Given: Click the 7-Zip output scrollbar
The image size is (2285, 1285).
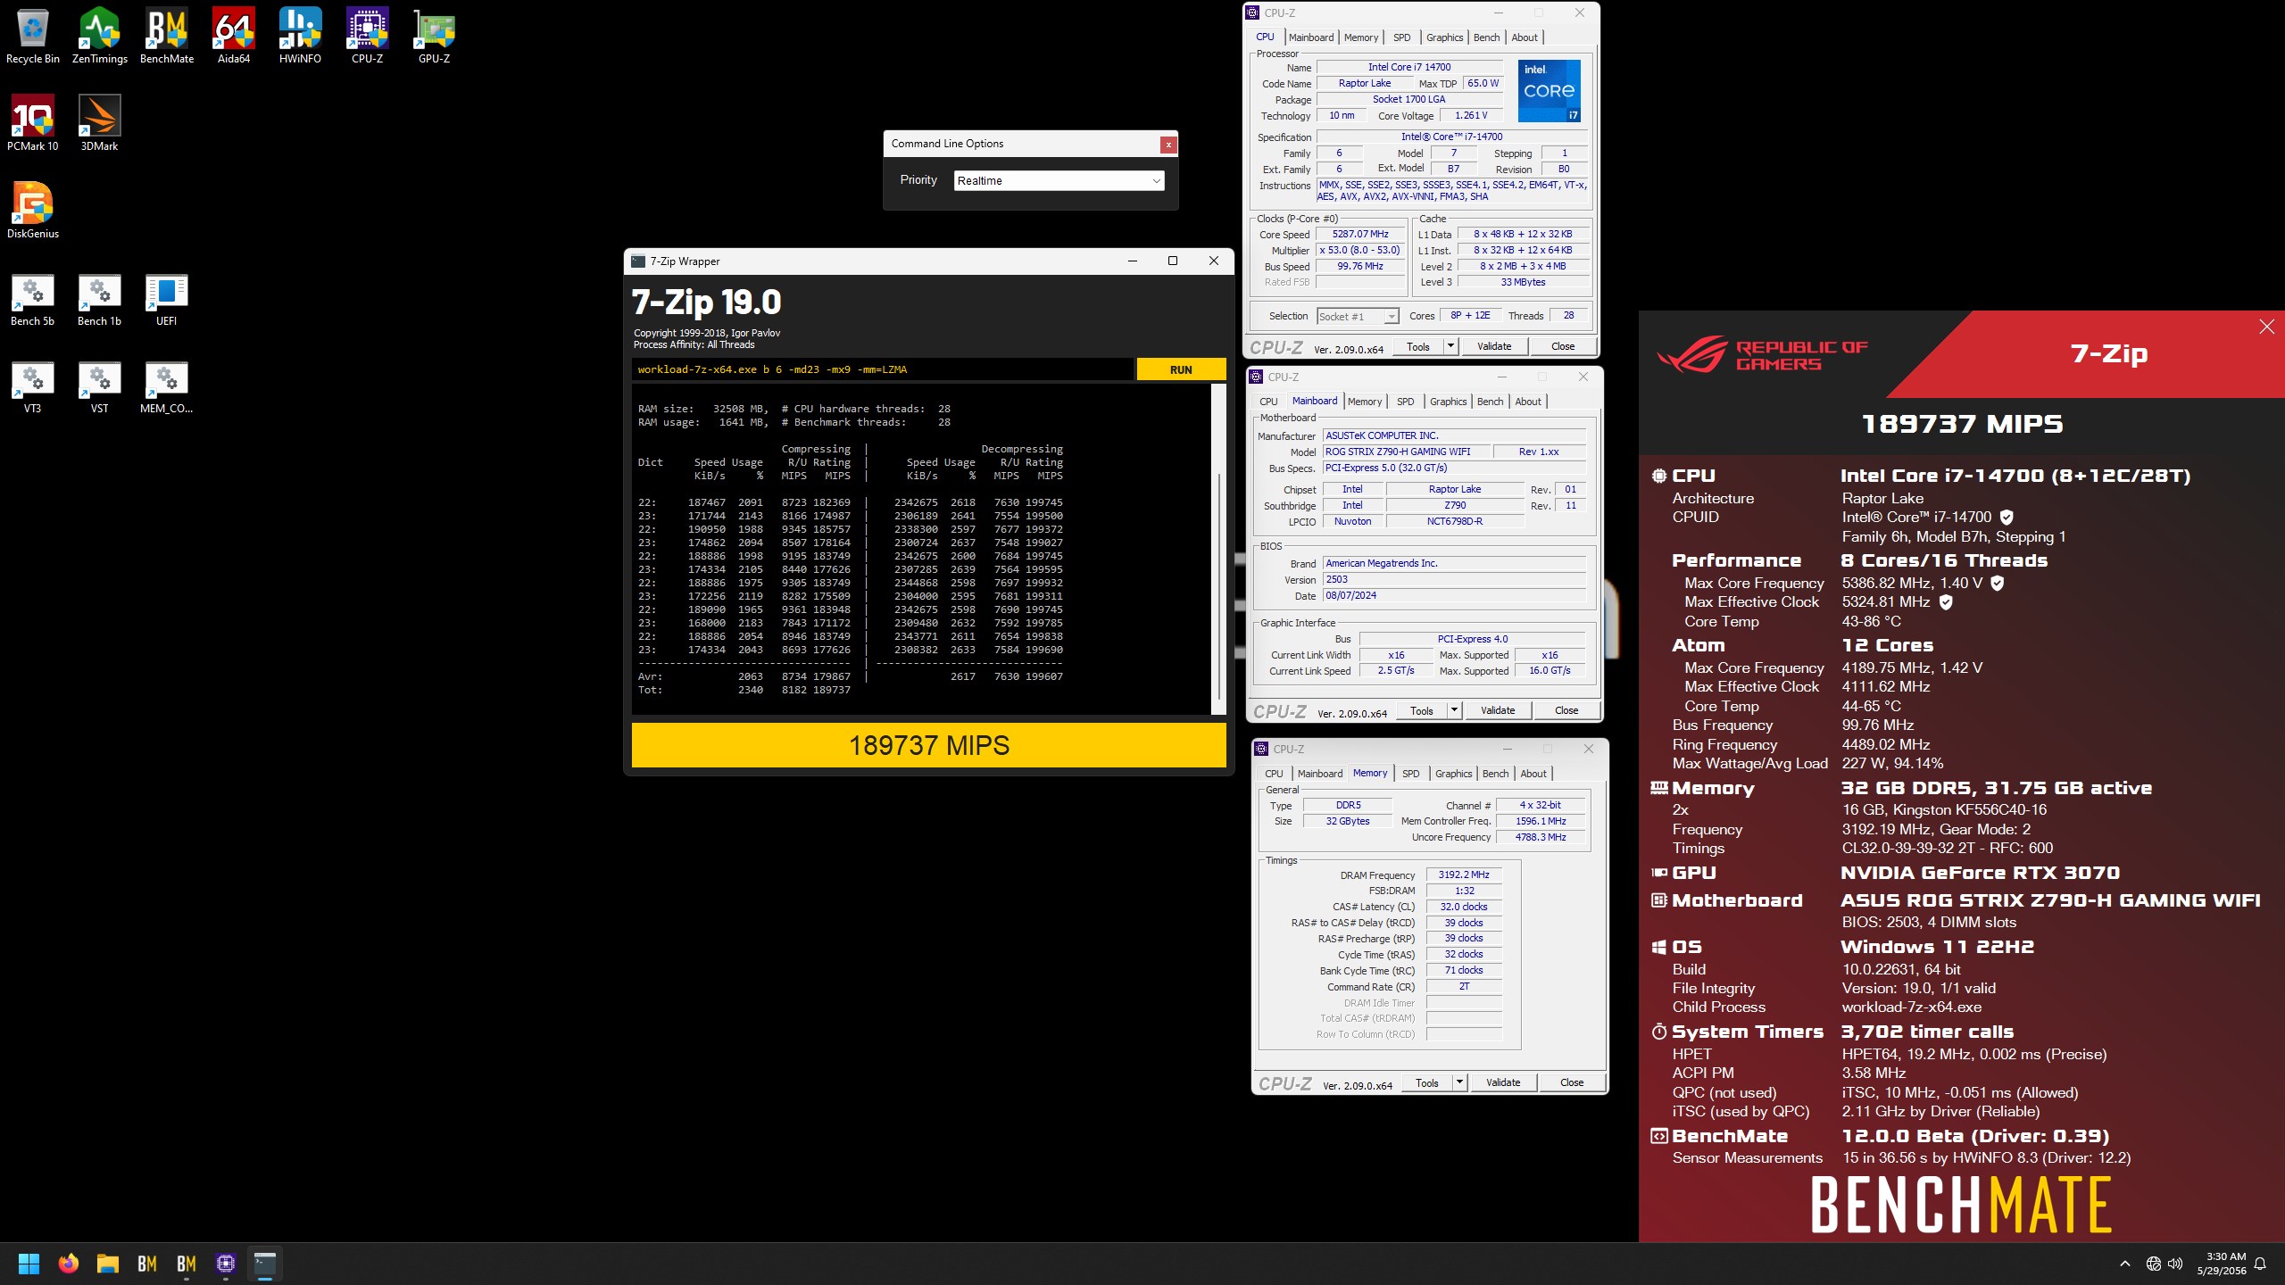Looking at the screenshot, I should [1218, 584].
